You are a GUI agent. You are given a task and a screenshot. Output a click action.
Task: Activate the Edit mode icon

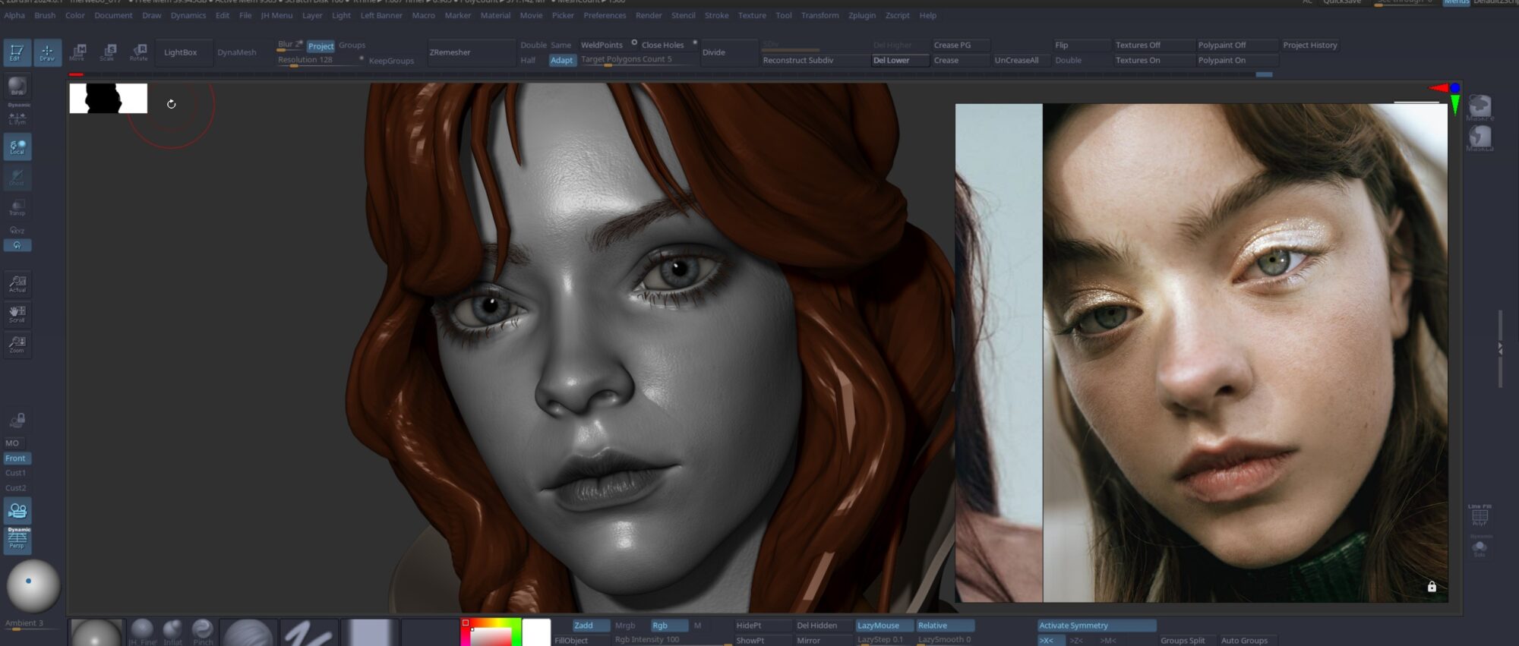(x=17, y=52)
